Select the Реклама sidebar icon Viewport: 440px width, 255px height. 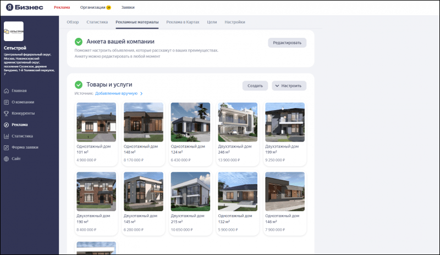pyautogui.click(x=6, y=124)
